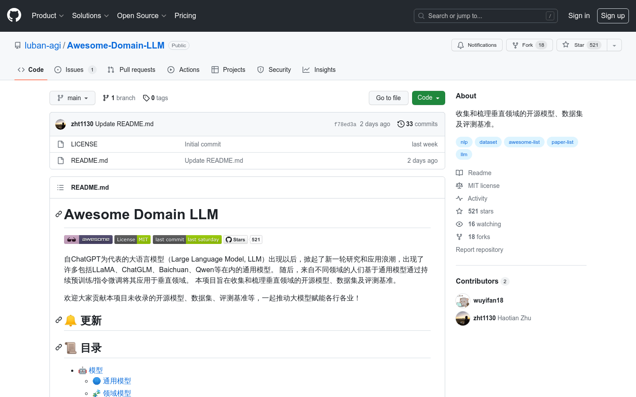Image resolution: width=636 pixels, height=397 pixels.
Task: View the 16 watching link
Action: [478, 224]
